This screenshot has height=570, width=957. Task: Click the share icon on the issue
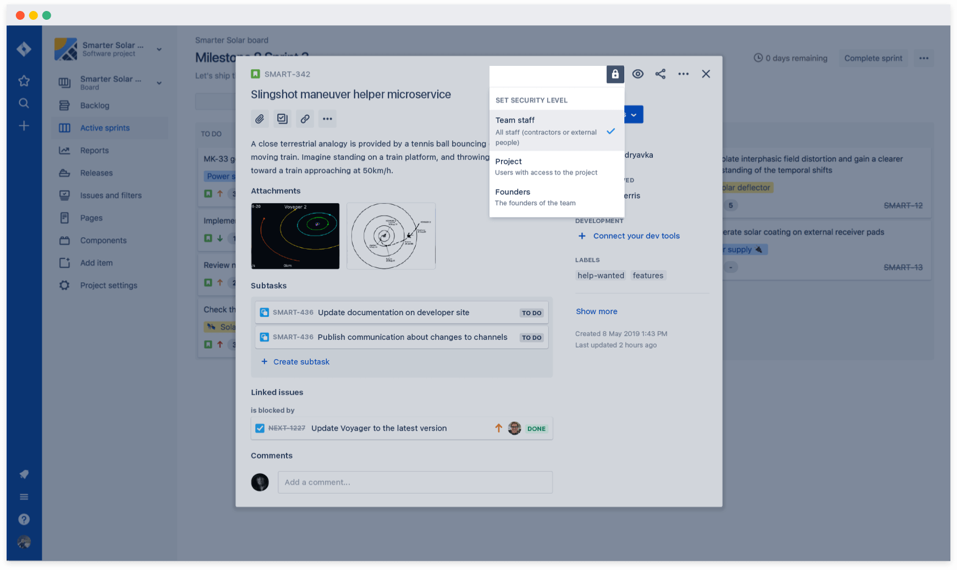pos(661,74)
